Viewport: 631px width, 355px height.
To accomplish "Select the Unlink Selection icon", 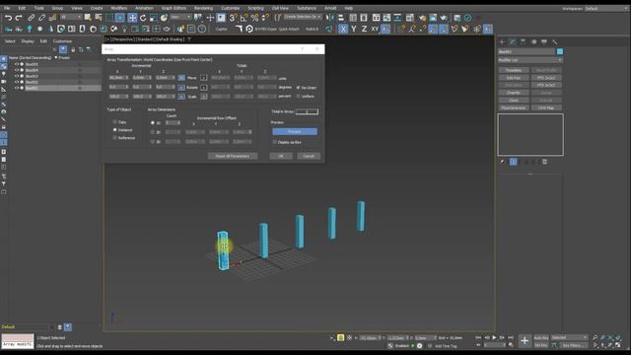I will (x=41, y=18).
